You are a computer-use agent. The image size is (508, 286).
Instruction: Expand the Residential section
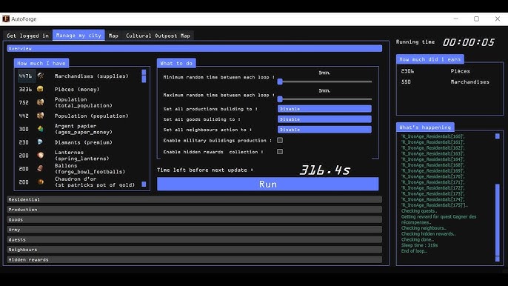pyautogui.click(x=194, y=199)
